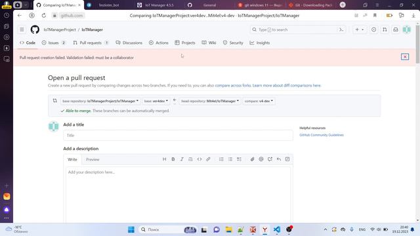Dismiss the pull request failed error banner
420x236 pixels.
tap(405, 57)
